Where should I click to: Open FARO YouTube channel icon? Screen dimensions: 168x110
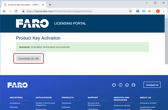click(x=120, y=85)
